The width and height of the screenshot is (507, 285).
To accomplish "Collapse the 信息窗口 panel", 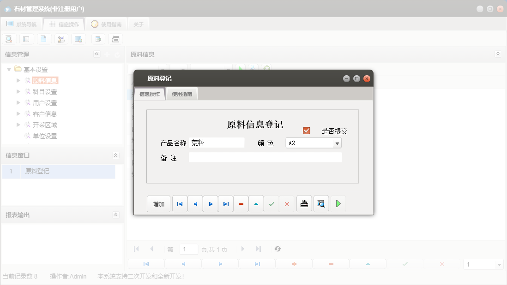I will (x=116, y=155).
